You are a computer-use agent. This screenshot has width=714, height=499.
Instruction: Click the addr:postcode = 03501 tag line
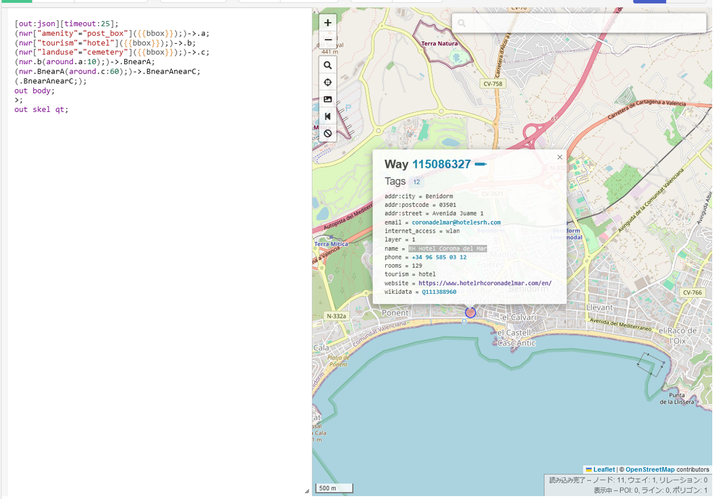click(420, 205)
